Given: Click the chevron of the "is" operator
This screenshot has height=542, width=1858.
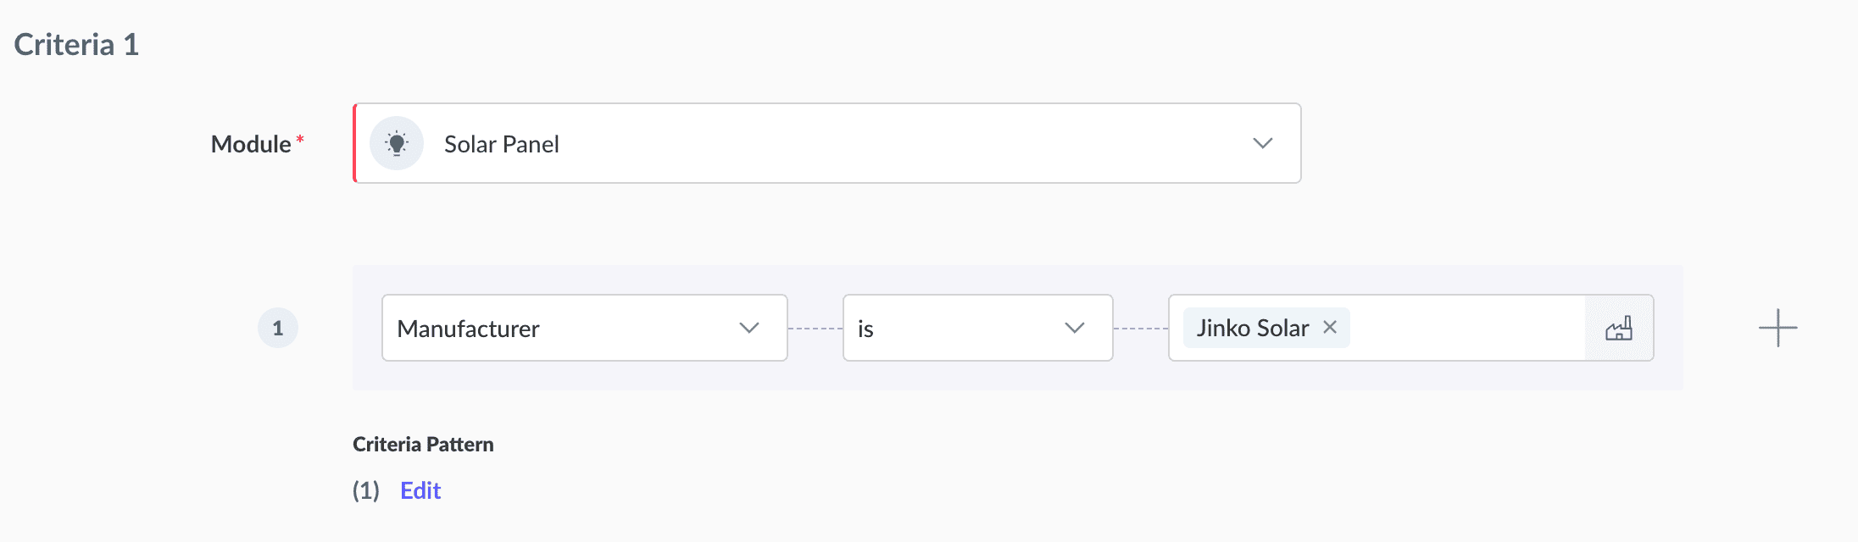Looking at the screenshot, I should [1074, 328].
